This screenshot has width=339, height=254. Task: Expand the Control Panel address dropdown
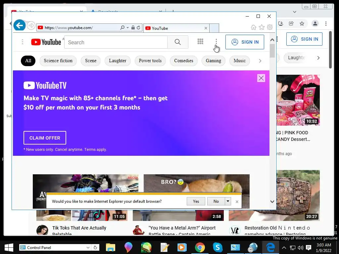pyautogui.click(x=88, y=247)
